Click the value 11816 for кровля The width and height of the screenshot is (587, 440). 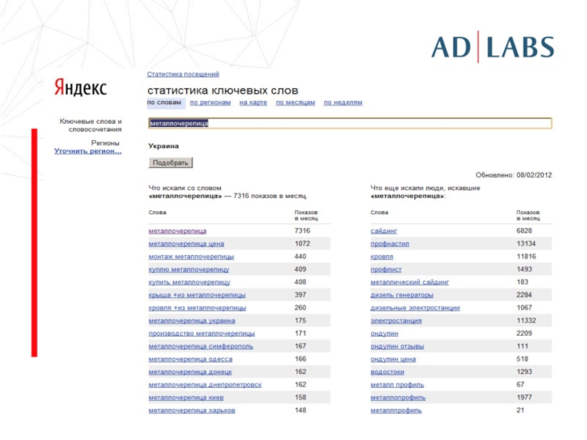click(526, 256)
